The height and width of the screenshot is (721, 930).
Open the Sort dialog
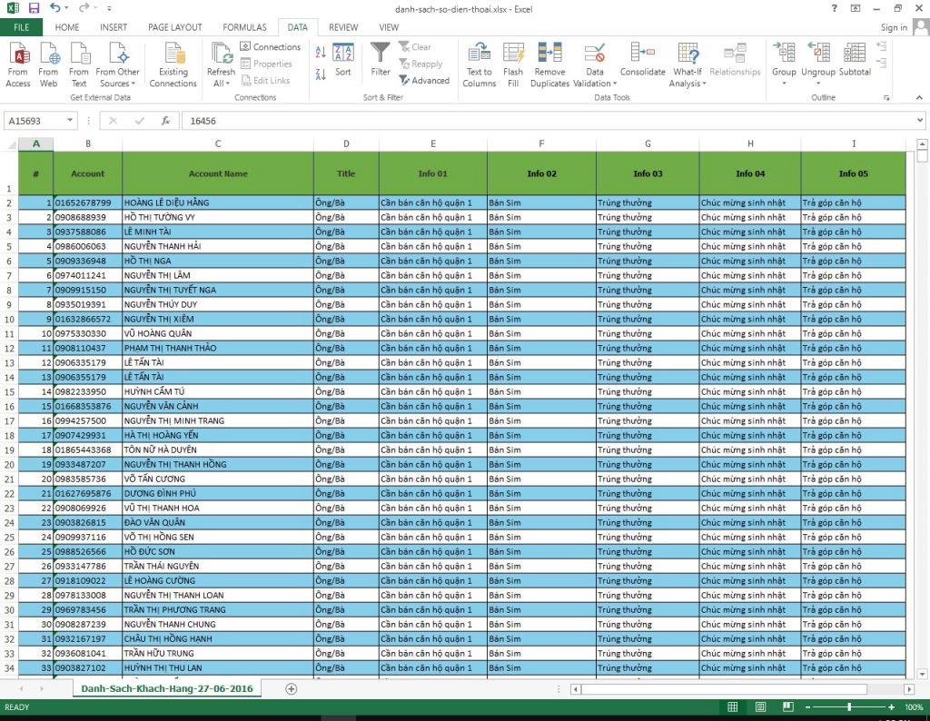point(342,59)
